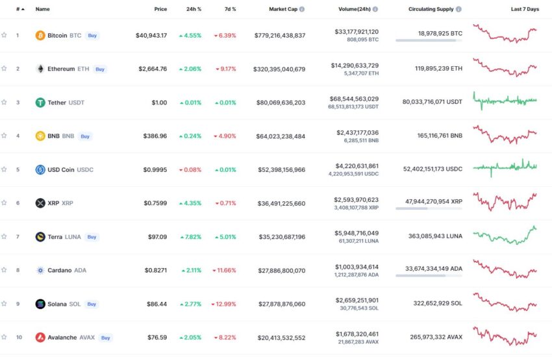Image resolution: width=552 pixels, height=357 pixels.
Task: Click the Ethereum logo icon
Action: click(40, 69)
